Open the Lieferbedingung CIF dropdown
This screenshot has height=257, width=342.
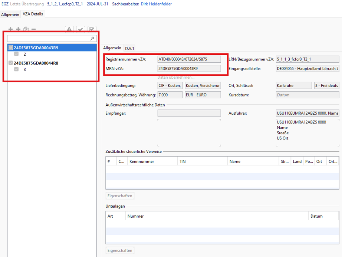click(170, 85)
